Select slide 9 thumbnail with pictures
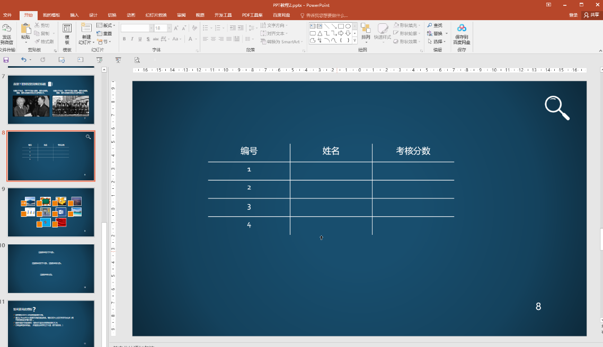 pos(51,212)
